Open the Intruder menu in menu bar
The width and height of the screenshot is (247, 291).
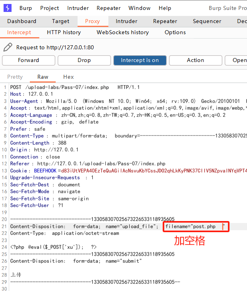click(x=78, y=8)
